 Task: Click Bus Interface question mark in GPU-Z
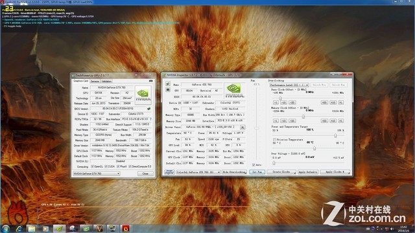[151, 119]
